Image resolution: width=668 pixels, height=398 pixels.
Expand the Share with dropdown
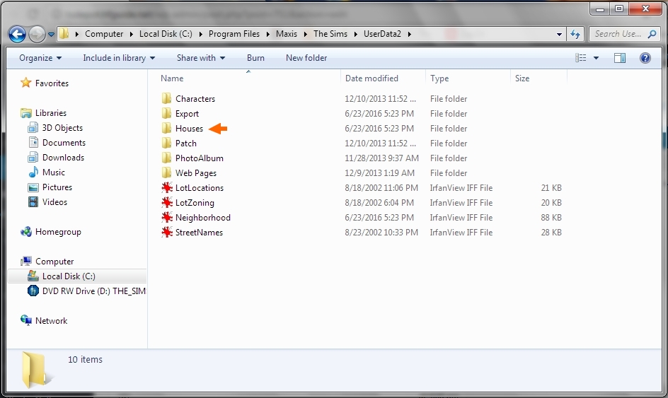[x=200, y=58]
